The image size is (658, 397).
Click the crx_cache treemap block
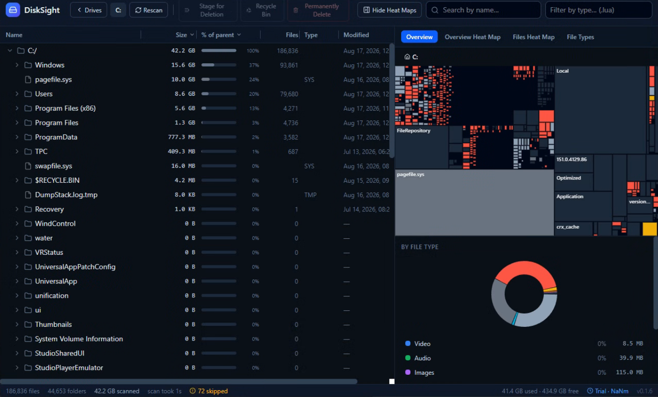[573, 229]
